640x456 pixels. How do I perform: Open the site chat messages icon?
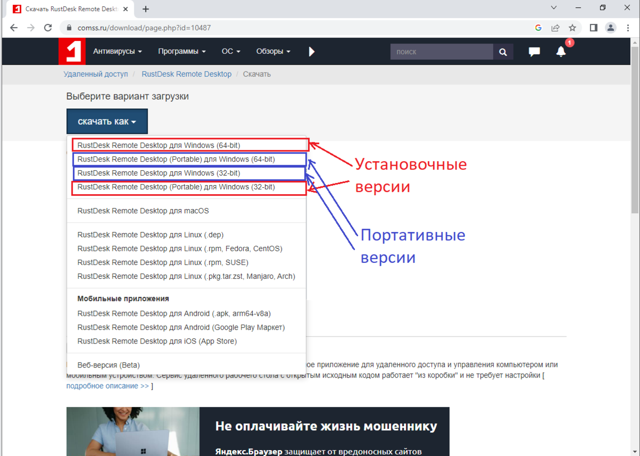tap(534, 52)
